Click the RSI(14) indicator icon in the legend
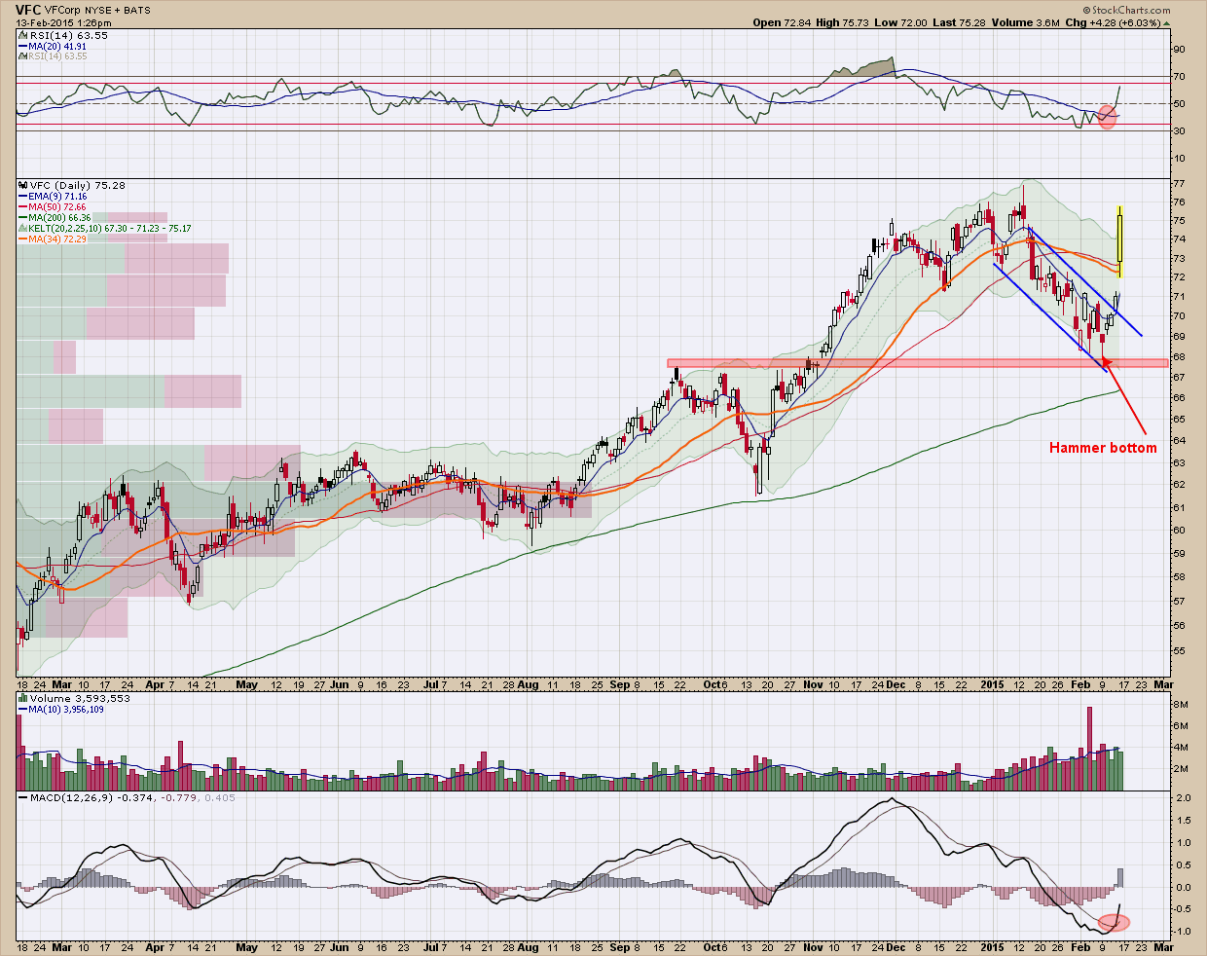1207x956 pixels. (x=22, y=35)
